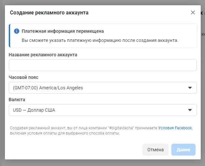Open the USD currency dropdown
Screen dimensions: 205x166
(x=98, y=110)
